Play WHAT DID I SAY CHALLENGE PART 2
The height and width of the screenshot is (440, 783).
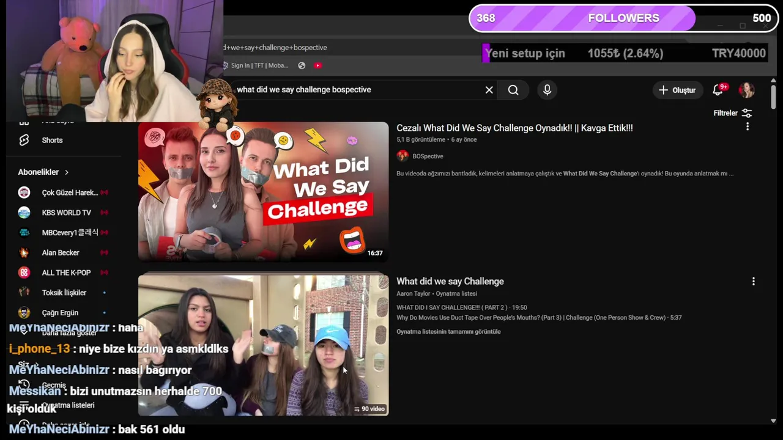461,307
